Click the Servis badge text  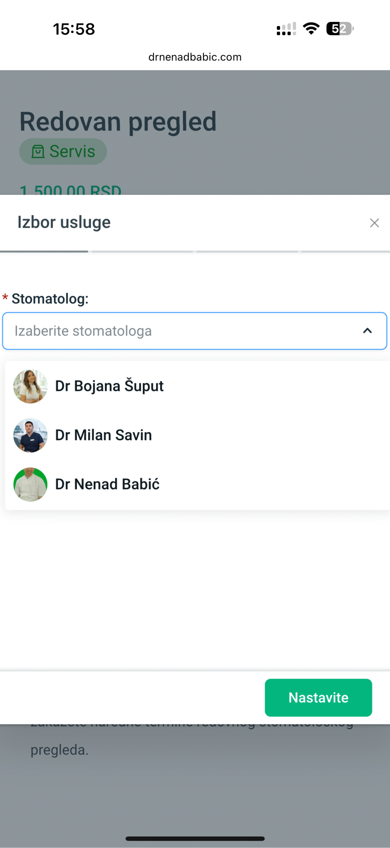point(72,151)
